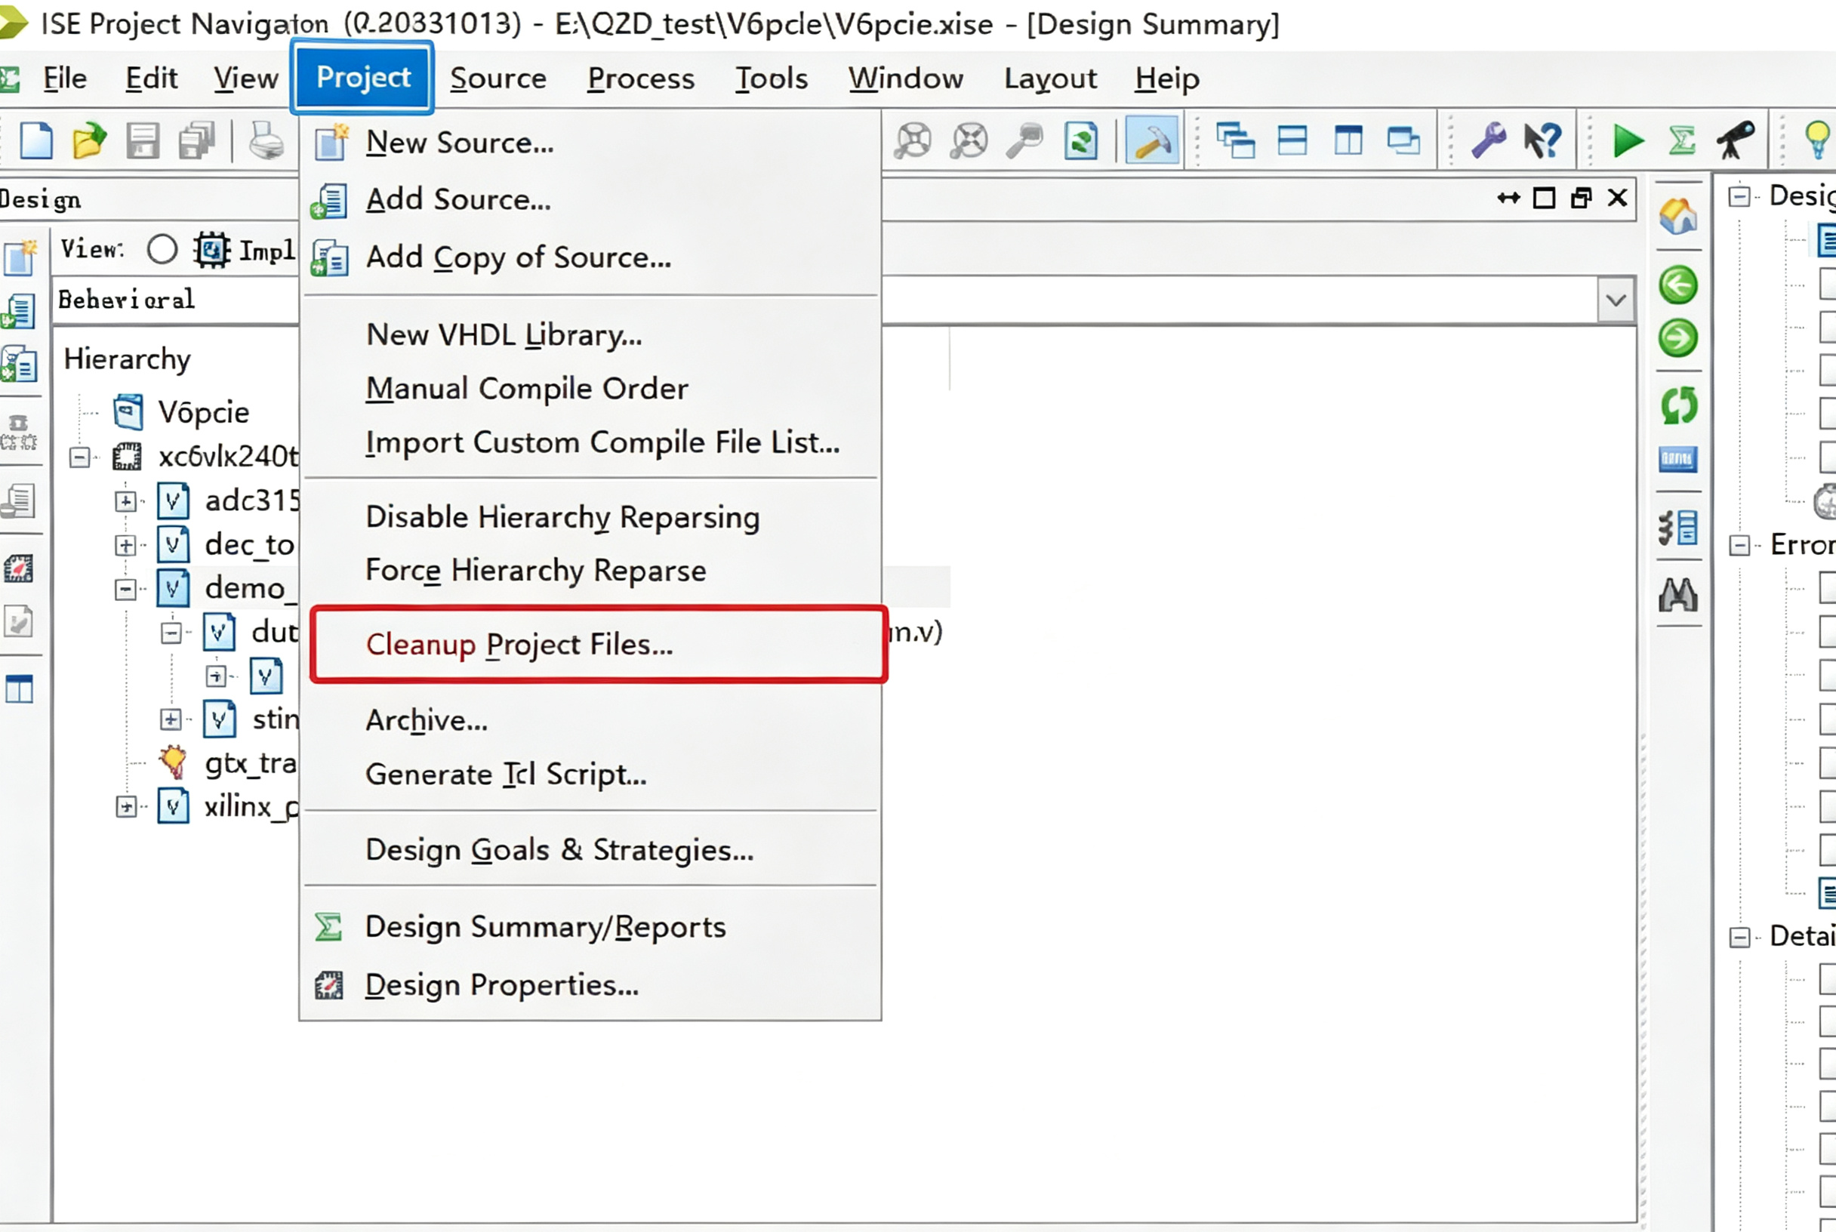
Task: Click the What's This help cursor icon
Action: [x=1542, y=141]
